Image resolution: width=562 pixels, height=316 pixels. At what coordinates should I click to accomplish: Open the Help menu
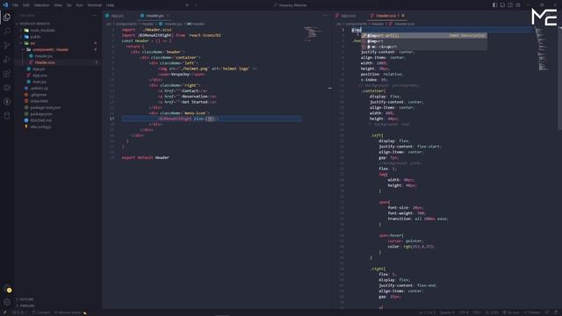tap(110, 5)
